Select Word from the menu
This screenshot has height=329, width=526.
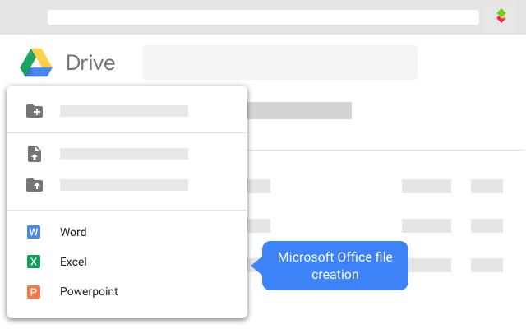pos(73,232)
